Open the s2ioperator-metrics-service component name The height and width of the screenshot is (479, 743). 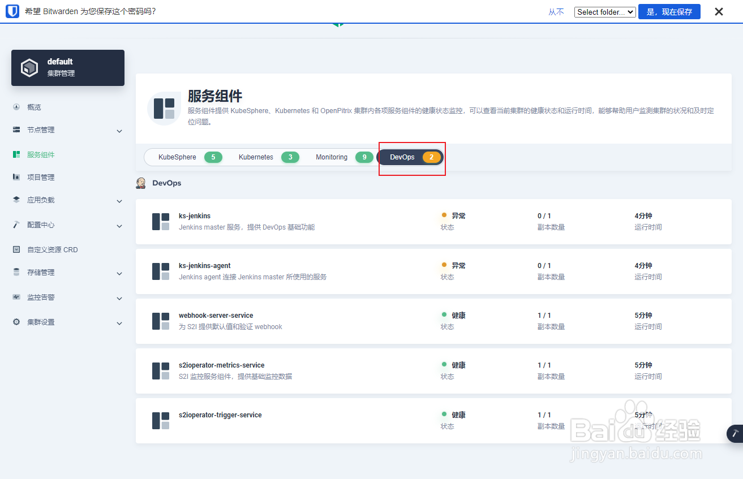pos(222,365)
